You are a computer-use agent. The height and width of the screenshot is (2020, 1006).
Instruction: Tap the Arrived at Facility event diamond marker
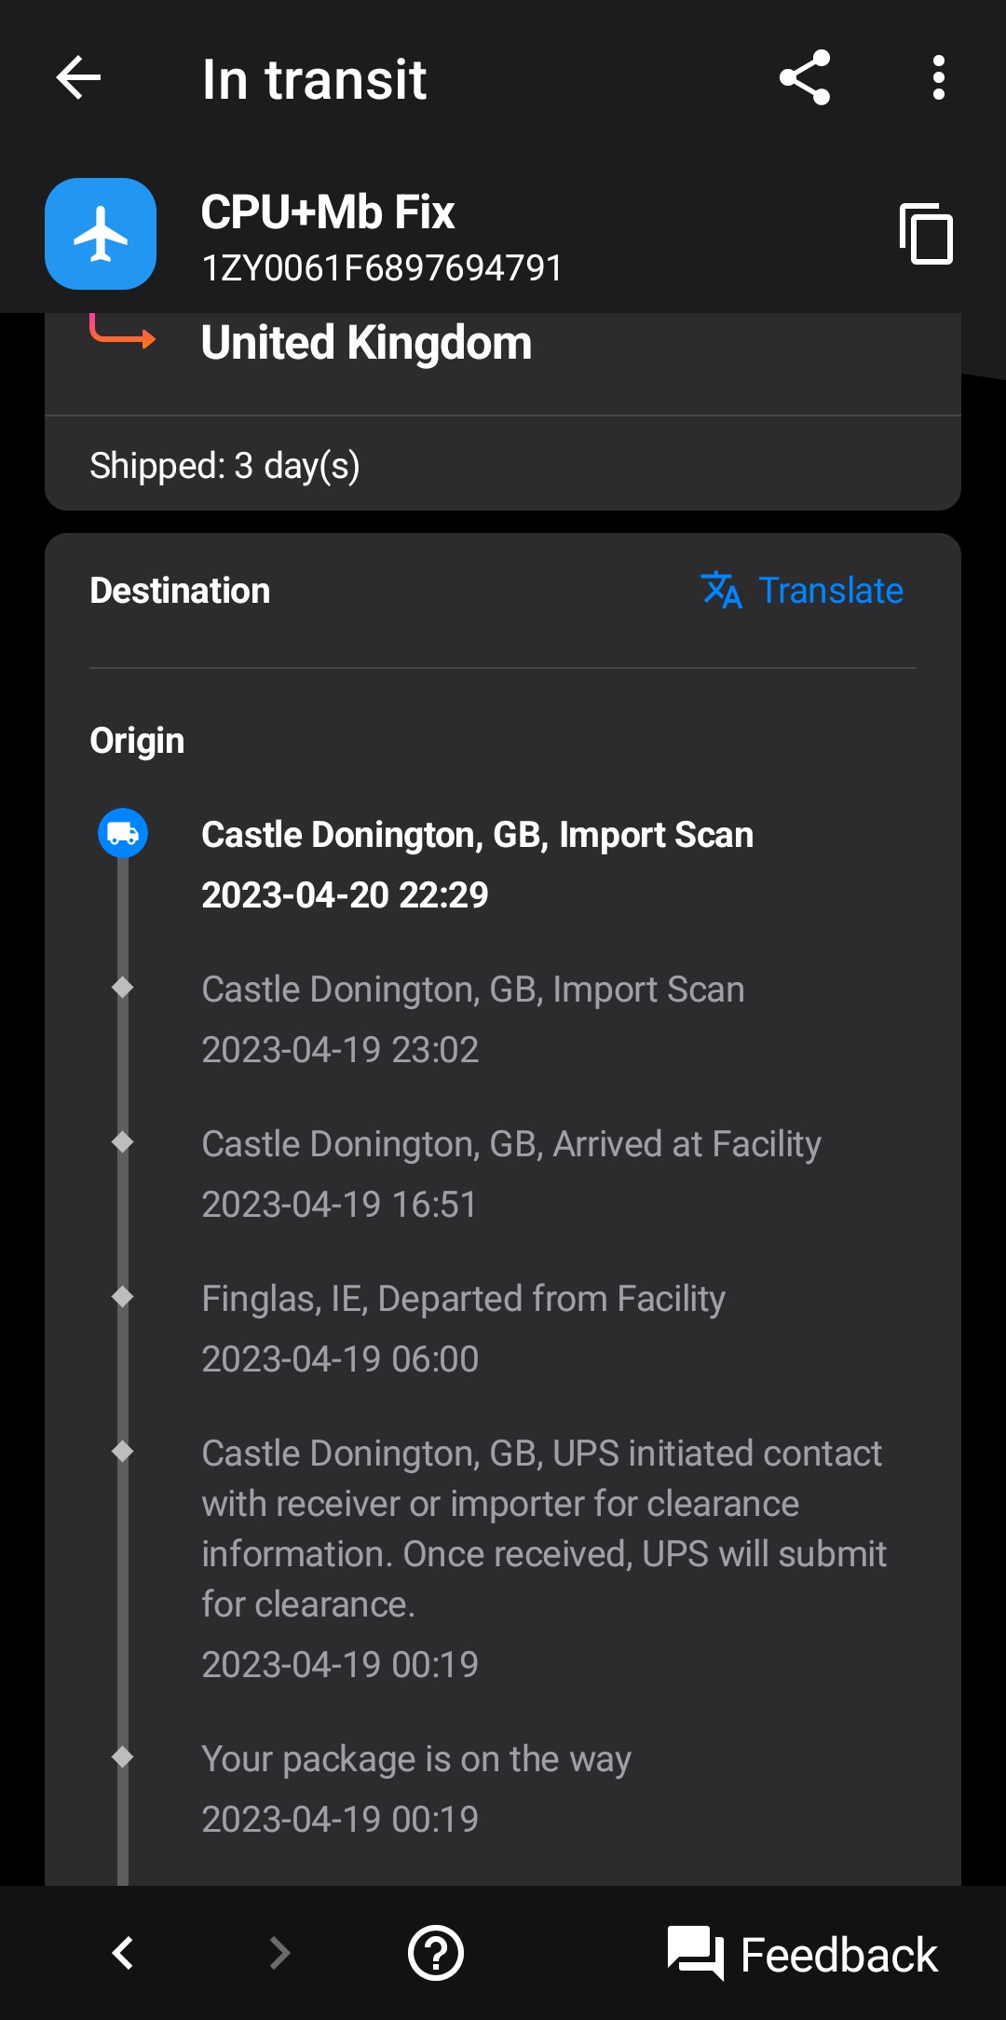click(122, 1142)
